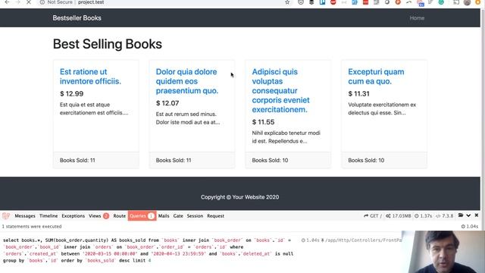Screen dimensions: 485x273
Task: Open the Debugbar Session tab
Action: tap(195, 215)
